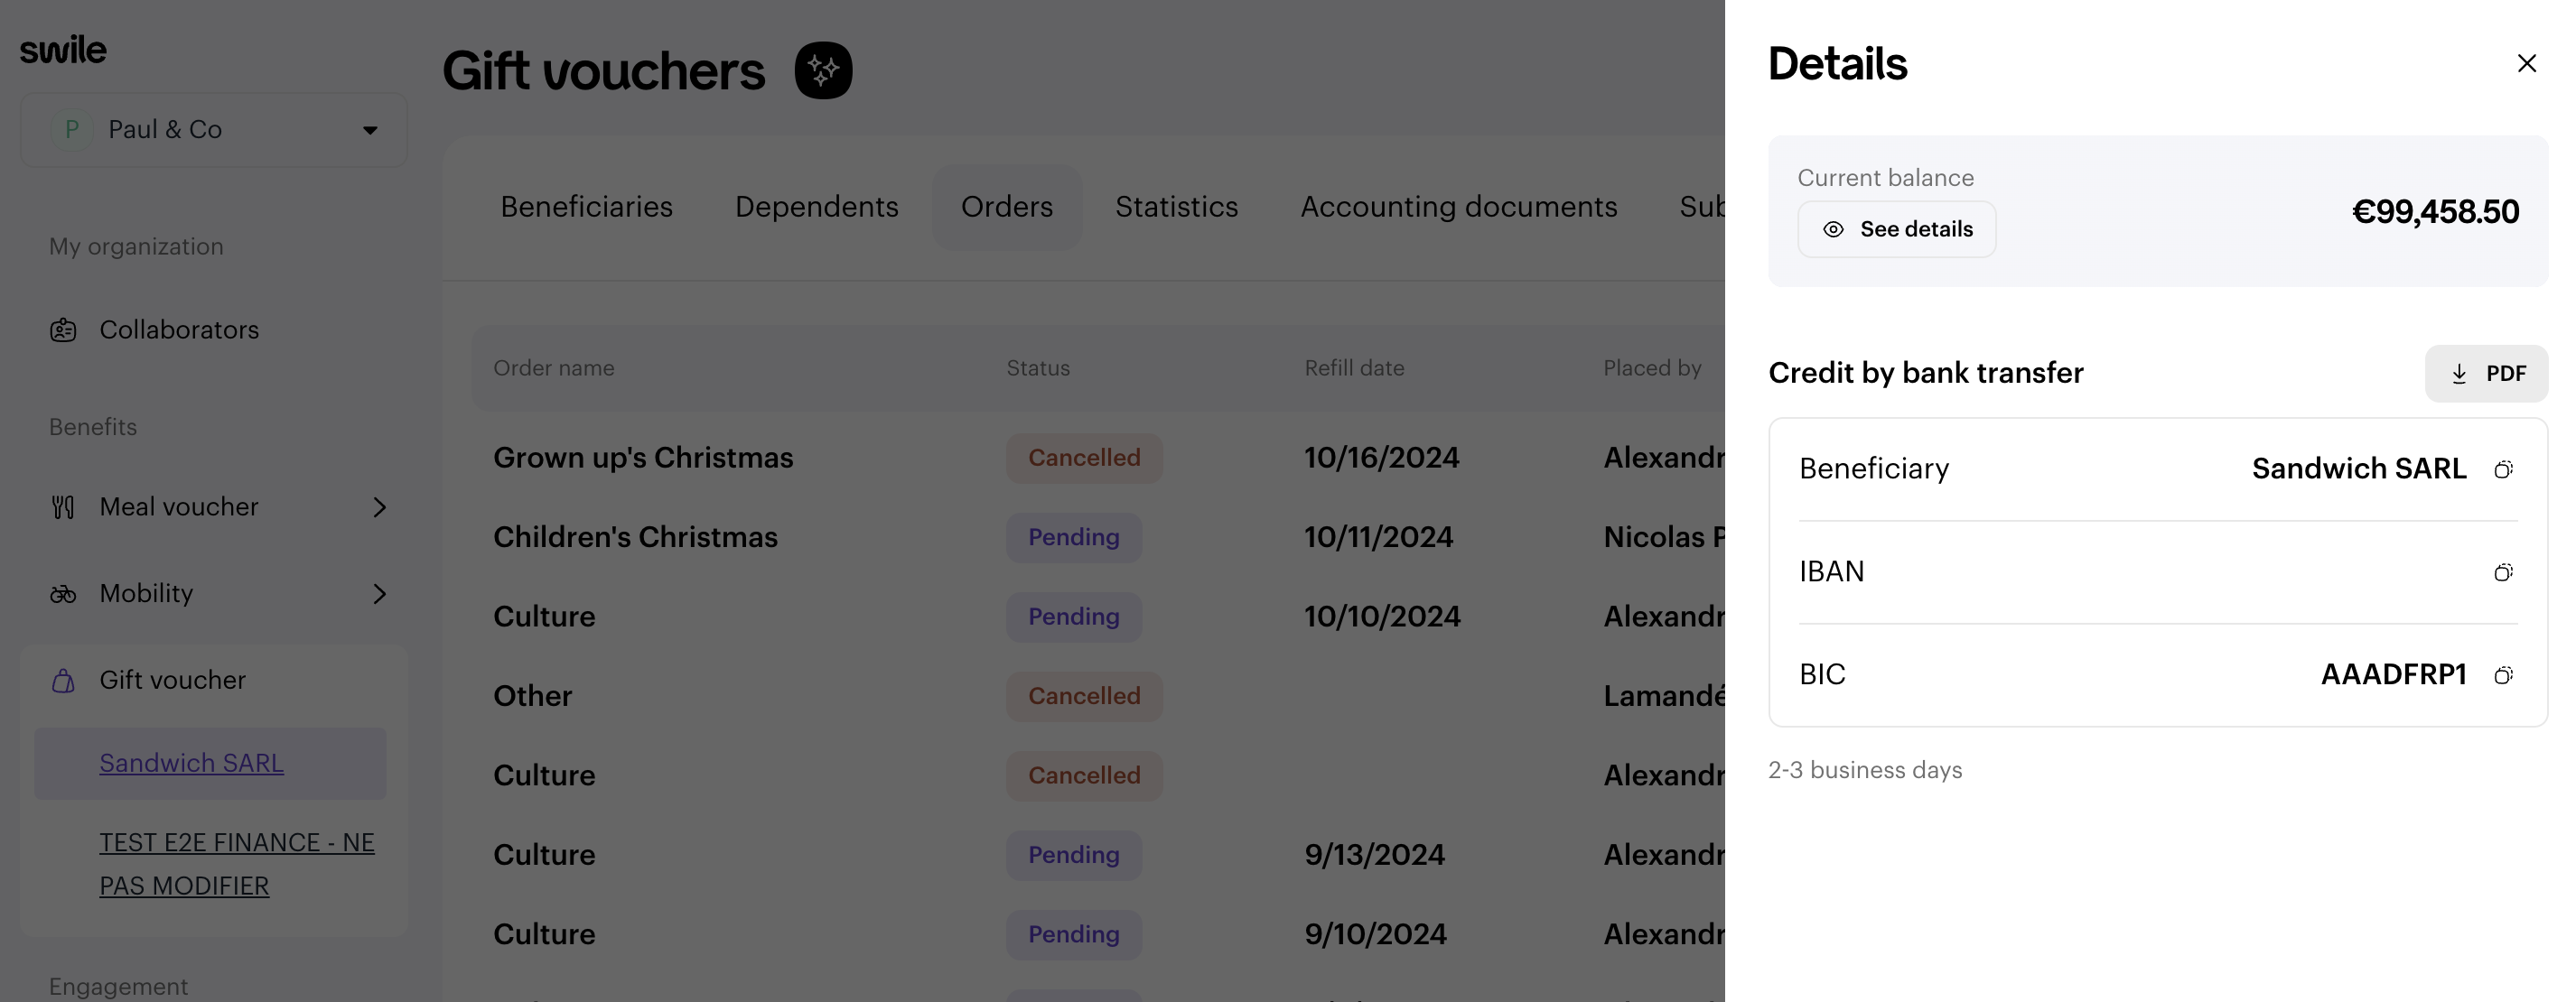Viewport: 2576px width, 1002px height.
Task: Click the Collaborators badge icon
Action: coord(63,329)
